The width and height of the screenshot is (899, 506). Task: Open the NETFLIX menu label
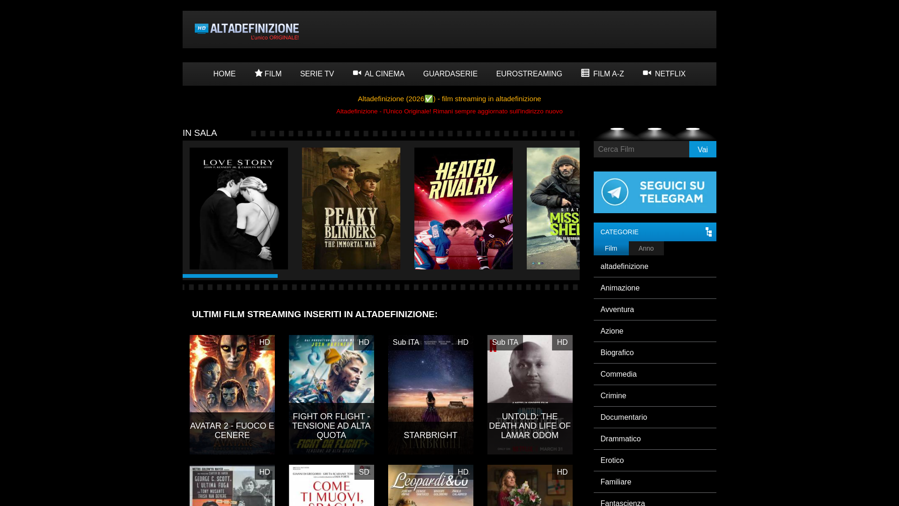pos(670,74)
